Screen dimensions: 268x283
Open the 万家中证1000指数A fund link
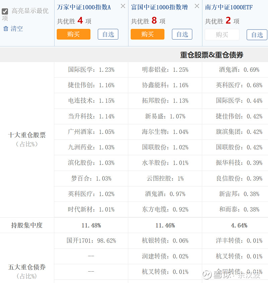pyautogui.click(x=84, y=7)
